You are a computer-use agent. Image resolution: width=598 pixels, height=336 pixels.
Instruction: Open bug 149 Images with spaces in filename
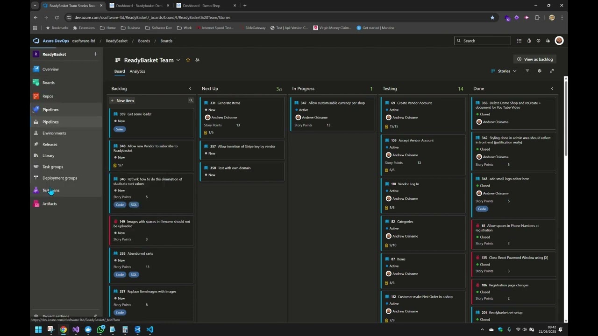point(152,224)
